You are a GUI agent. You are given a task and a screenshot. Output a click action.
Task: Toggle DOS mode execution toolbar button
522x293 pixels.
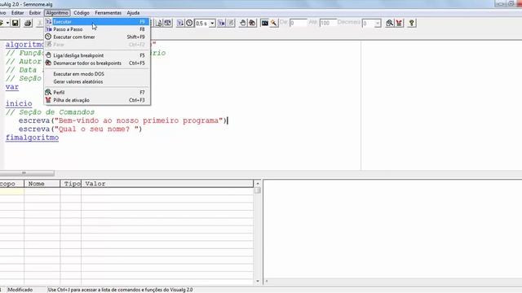(264, 23)
